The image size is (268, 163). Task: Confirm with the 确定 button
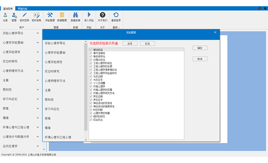click(x=200, y=48)
